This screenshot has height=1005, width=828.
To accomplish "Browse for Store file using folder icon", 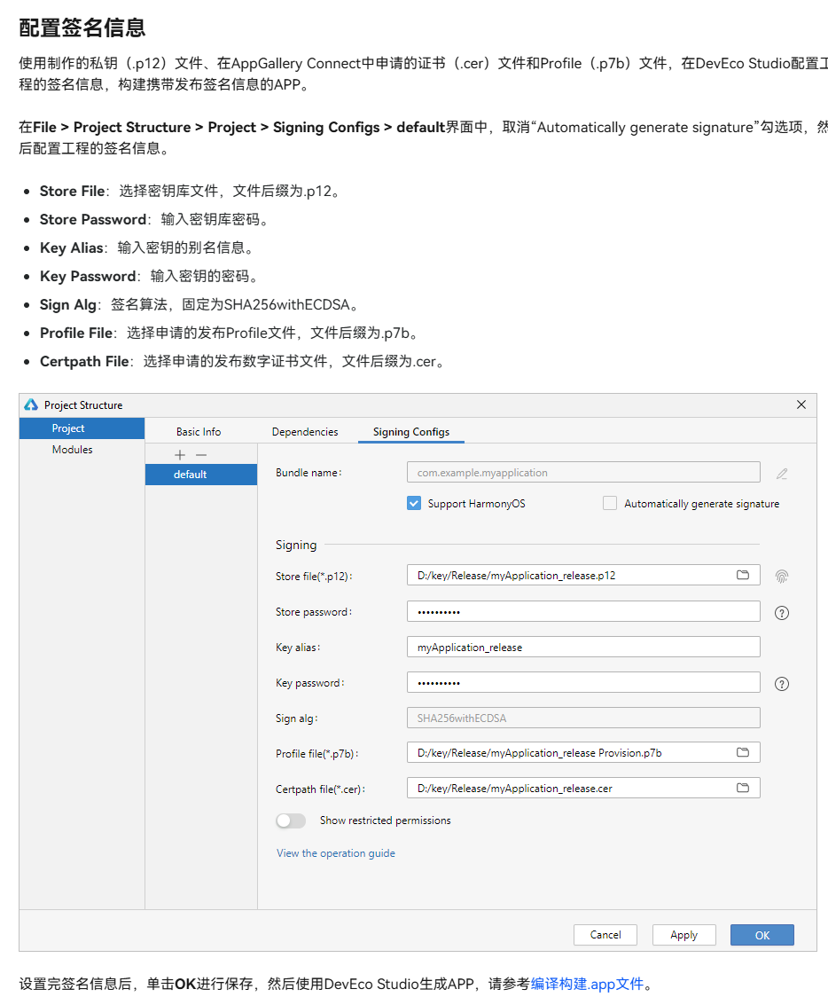I will tap(743, 575).
